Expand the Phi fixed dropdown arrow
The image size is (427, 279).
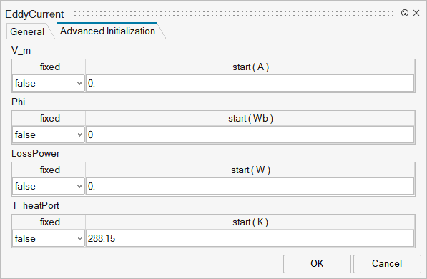79,134
